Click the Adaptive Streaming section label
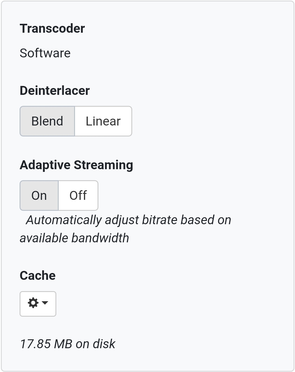The width and height of the screenshot is (295, 372). [x=76, y=165]
